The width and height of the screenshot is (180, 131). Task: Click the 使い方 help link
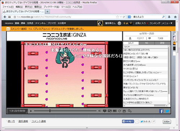(11, 121)
